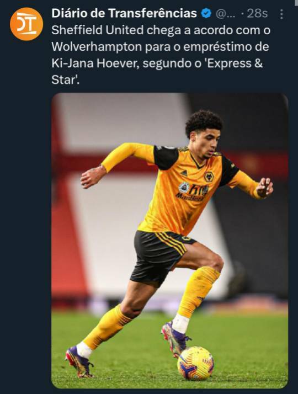Click the 'Express & Star' source text
Image resolution: width=298 pixels, height=394 pixels.
point(157,71)
